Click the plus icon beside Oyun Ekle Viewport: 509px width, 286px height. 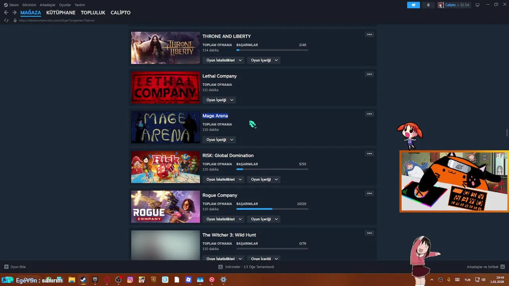[6, 267]
